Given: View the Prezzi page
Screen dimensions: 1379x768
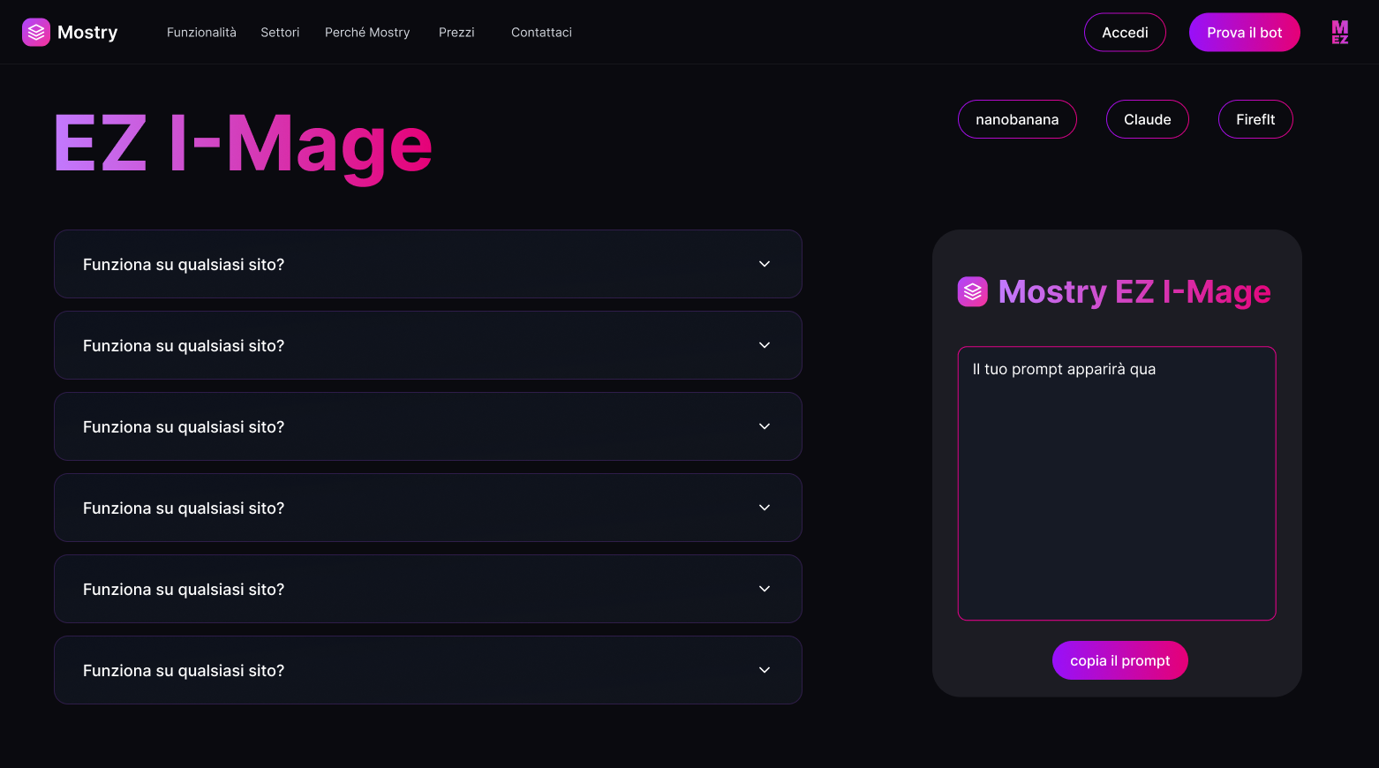Looking at the screenshot, I should pos(456,33).
